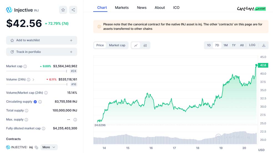Click the Track in portfolio button
Screen dimensions: 273x153
click(42, 52)
